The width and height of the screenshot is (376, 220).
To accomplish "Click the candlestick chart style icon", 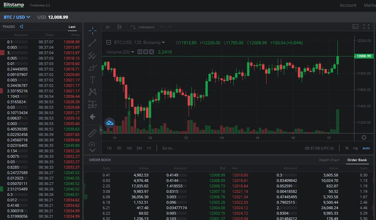I will pyautogui.click(x=119, y=27).
